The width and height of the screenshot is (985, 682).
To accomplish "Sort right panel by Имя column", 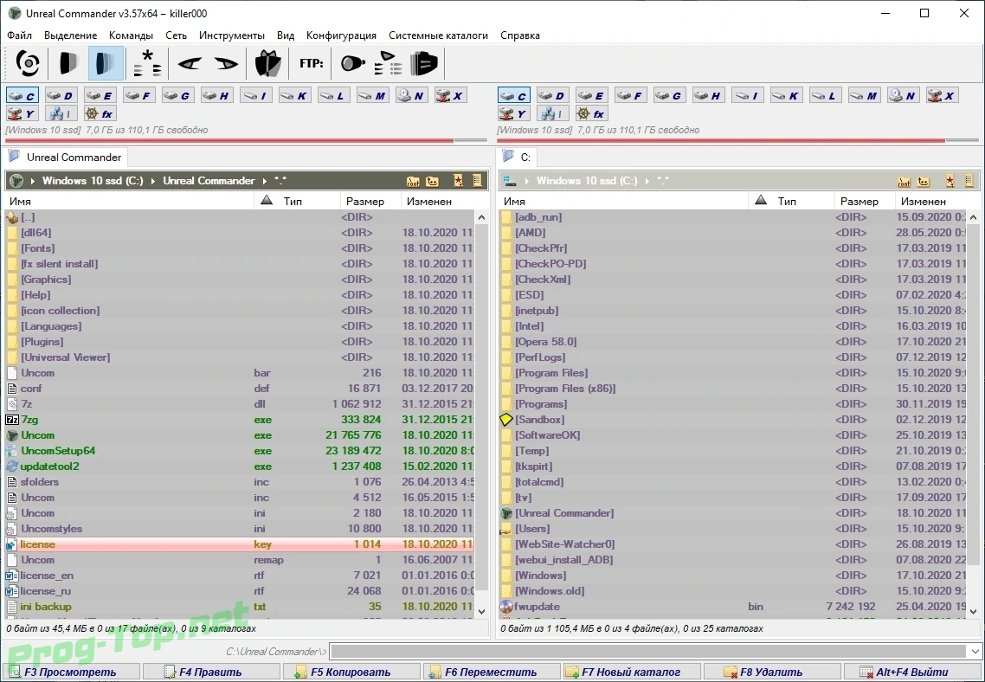I will [x=623, y=201].
